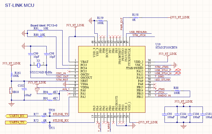212x134 pixels.
Task: Select capacitor C182 symbol
Action: coord(24,89)
